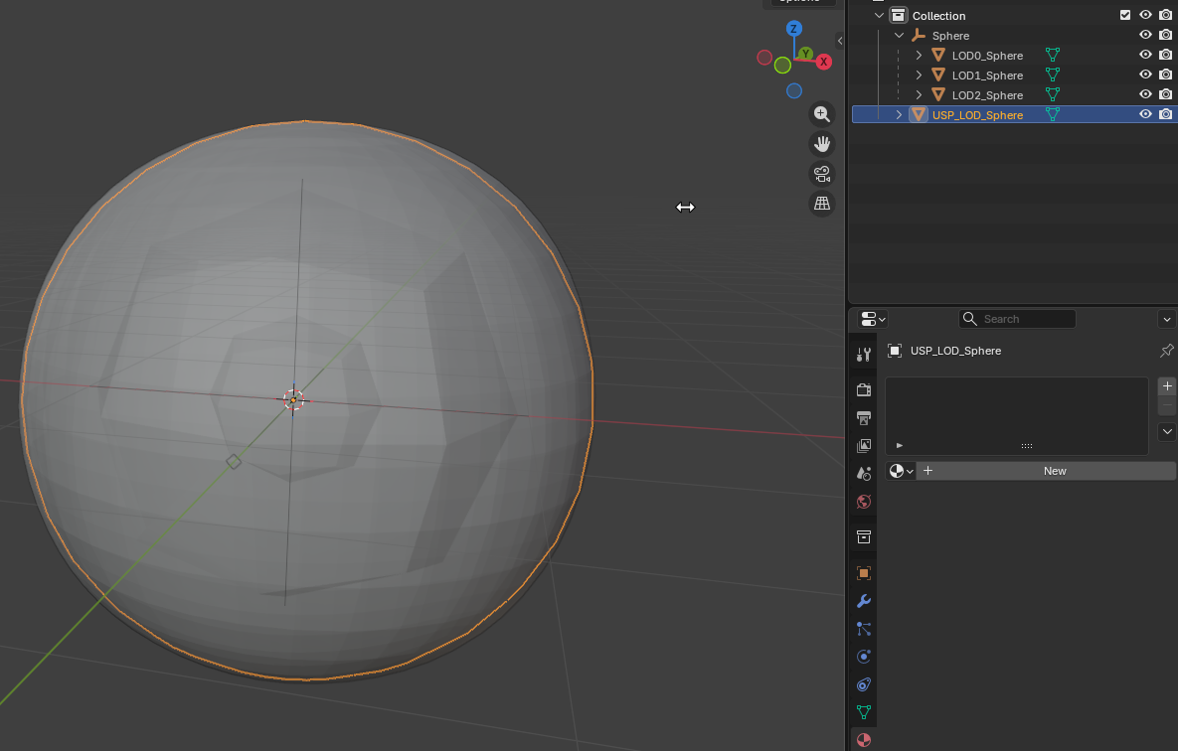
Task: Open the material browse dropdown
Action: click(901, 471)
